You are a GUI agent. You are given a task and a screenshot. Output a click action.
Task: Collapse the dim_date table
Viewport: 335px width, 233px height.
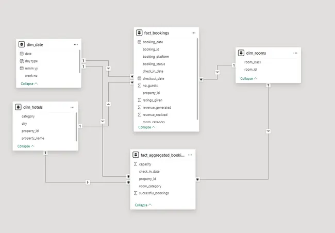(x=29, y=84)
